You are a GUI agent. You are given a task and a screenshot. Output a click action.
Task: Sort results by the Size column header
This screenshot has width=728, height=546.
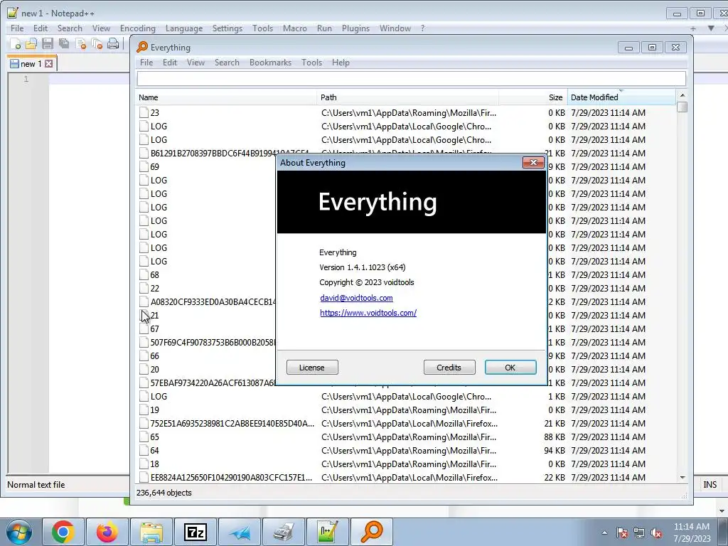point(533,97)
